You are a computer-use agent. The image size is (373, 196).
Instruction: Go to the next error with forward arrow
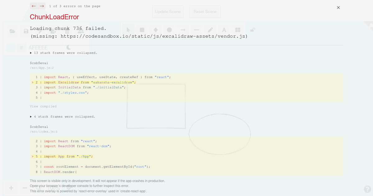pyautogui.click(x=41, y=6)
